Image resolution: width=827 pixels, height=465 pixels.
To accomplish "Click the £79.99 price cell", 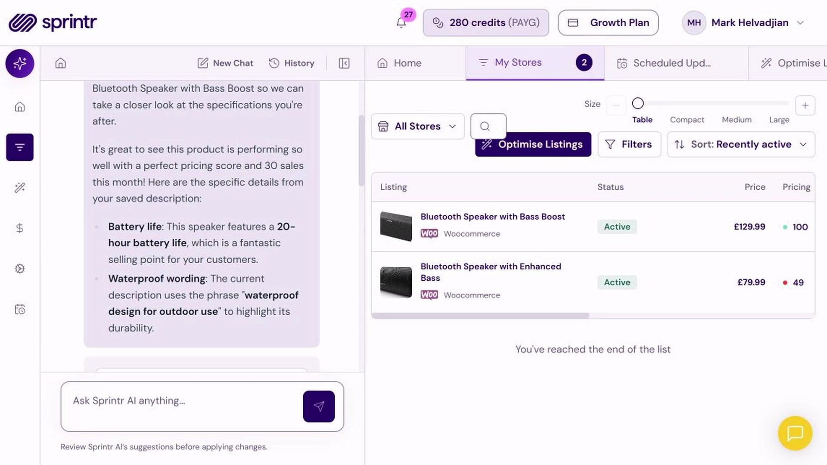I will [x=751, y=282].
